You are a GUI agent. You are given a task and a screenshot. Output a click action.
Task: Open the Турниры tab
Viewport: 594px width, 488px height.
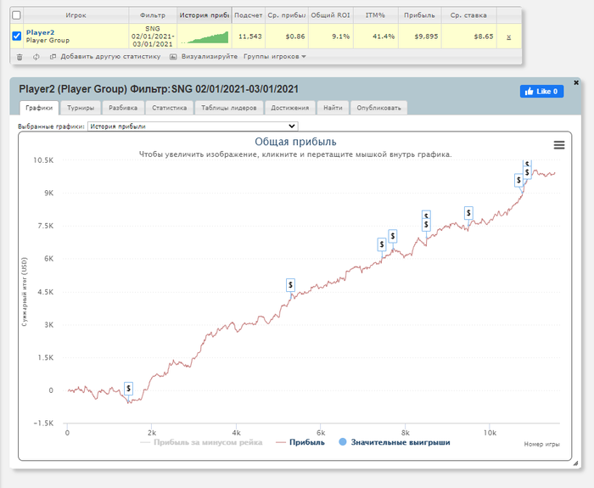click(x=81, y=108)
